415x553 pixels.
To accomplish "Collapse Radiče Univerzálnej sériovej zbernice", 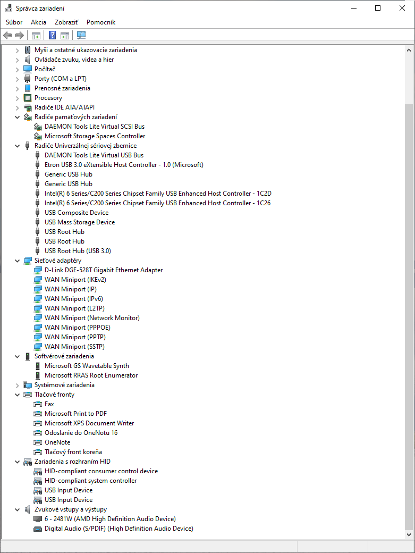I will (17, 146).
